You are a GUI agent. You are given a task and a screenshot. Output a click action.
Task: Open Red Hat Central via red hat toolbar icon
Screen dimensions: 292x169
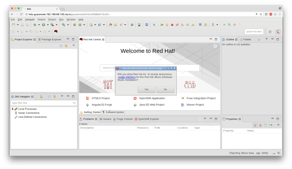pyautogui.click(x=56, y=31)
